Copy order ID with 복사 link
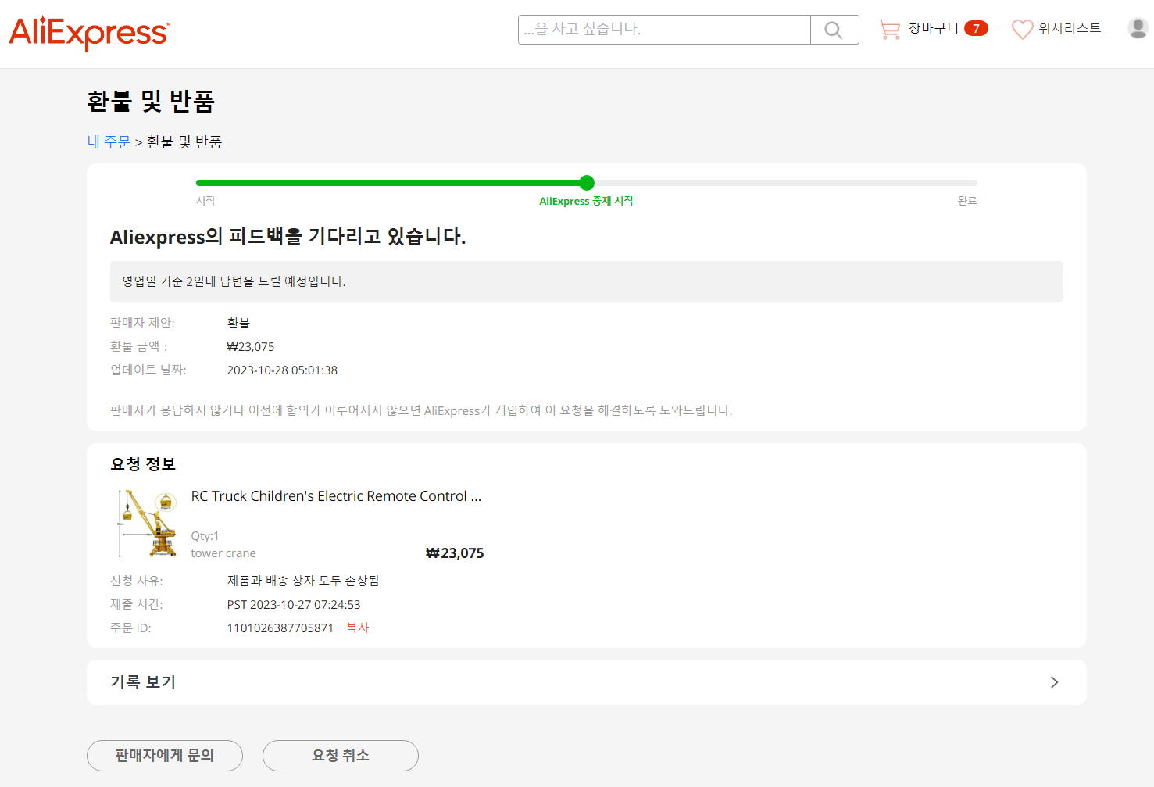This screenshot has height=787, width=1154. point(358,628)
